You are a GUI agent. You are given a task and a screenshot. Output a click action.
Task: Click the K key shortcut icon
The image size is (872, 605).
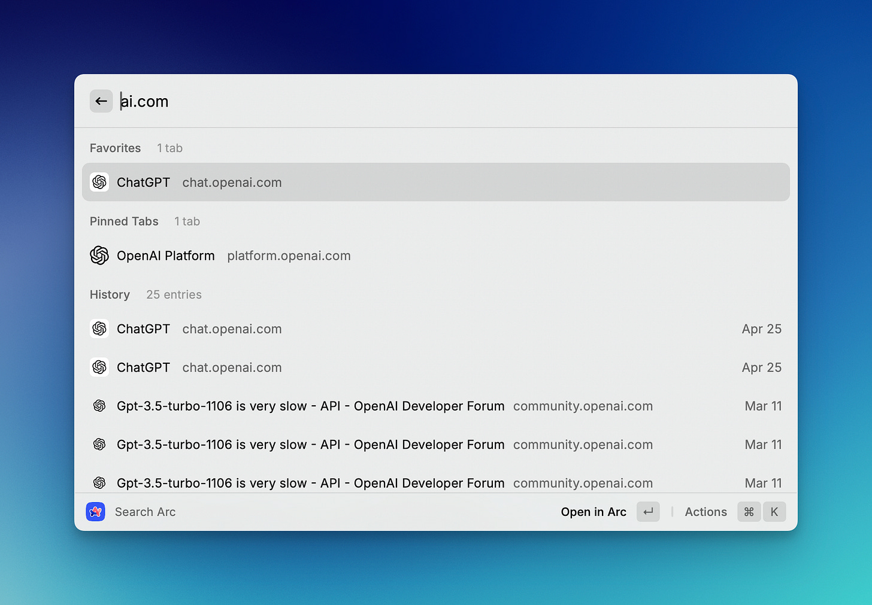coord(774,512)
